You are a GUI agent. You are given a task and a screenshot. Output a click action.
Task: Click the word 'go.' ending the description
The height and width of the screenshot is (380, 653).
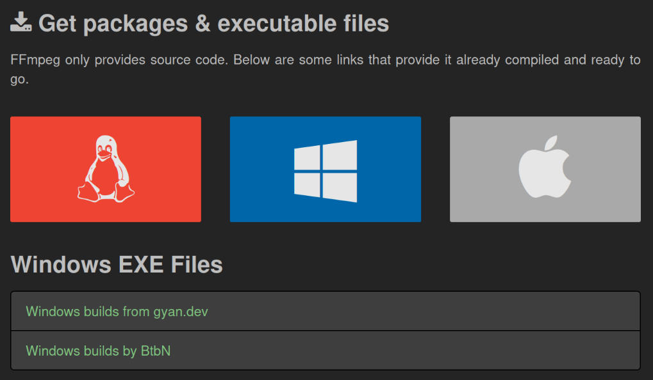[x=20, y=81]
